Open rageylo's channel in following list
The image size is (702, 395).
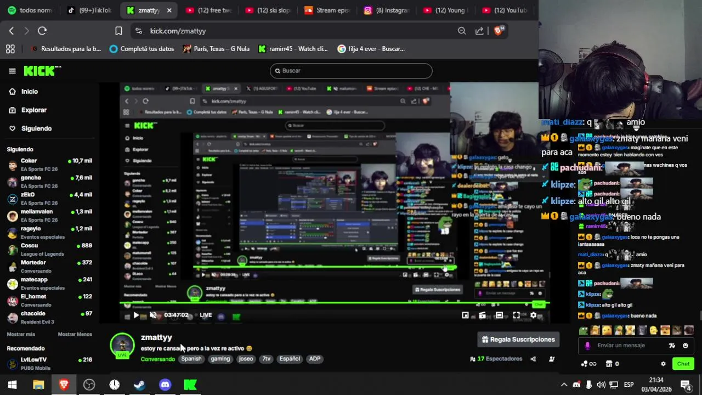coord(49,233)
